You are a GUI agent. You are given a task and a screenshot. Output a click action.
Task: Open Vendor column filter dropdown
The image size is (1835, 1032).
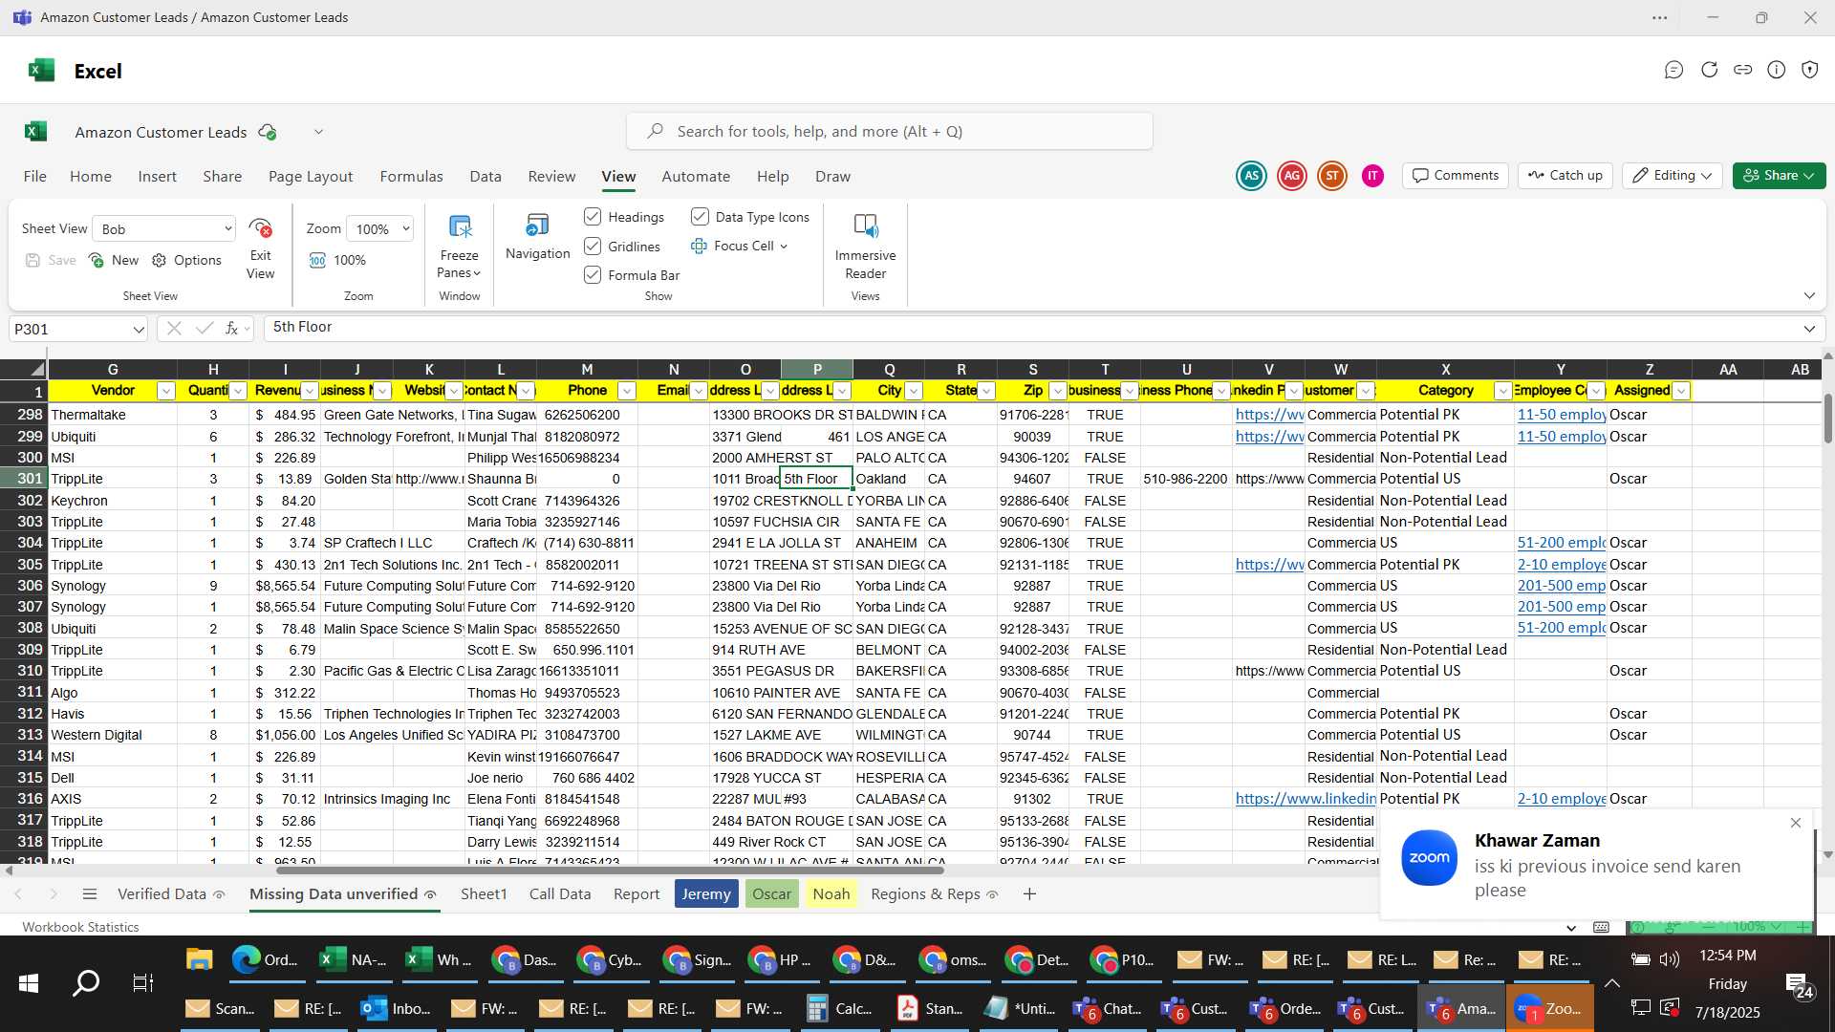click(166, 391)
